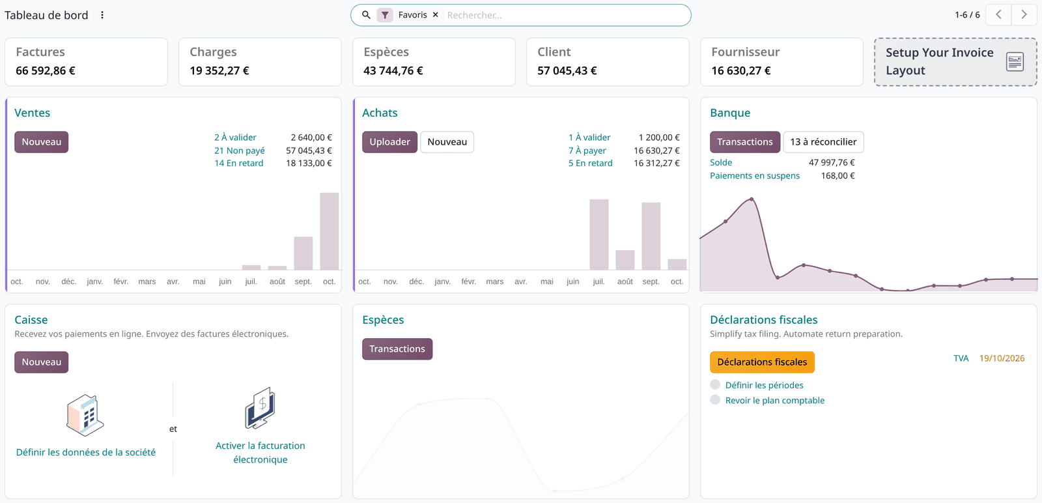The image size is (1042, 503).
Task: Click Nouveau button in Caisse
Action: (42, 362)
